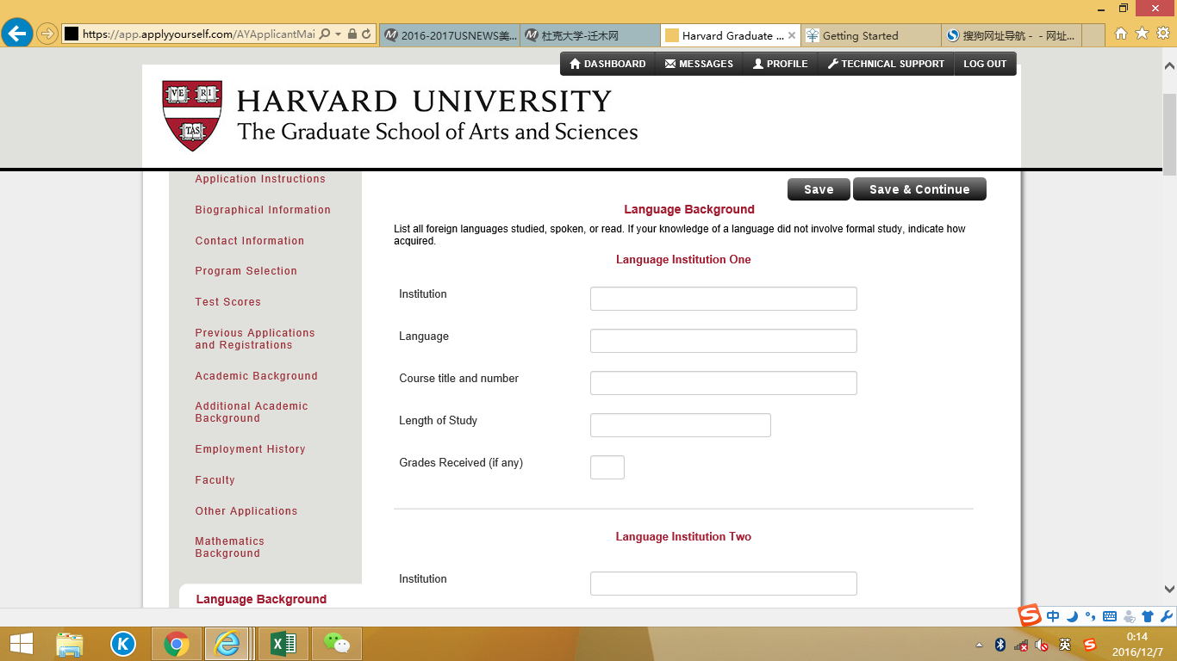This screenshot has width=1177, height=661.
Task: Click the Save button
Action: pos(819,189)
